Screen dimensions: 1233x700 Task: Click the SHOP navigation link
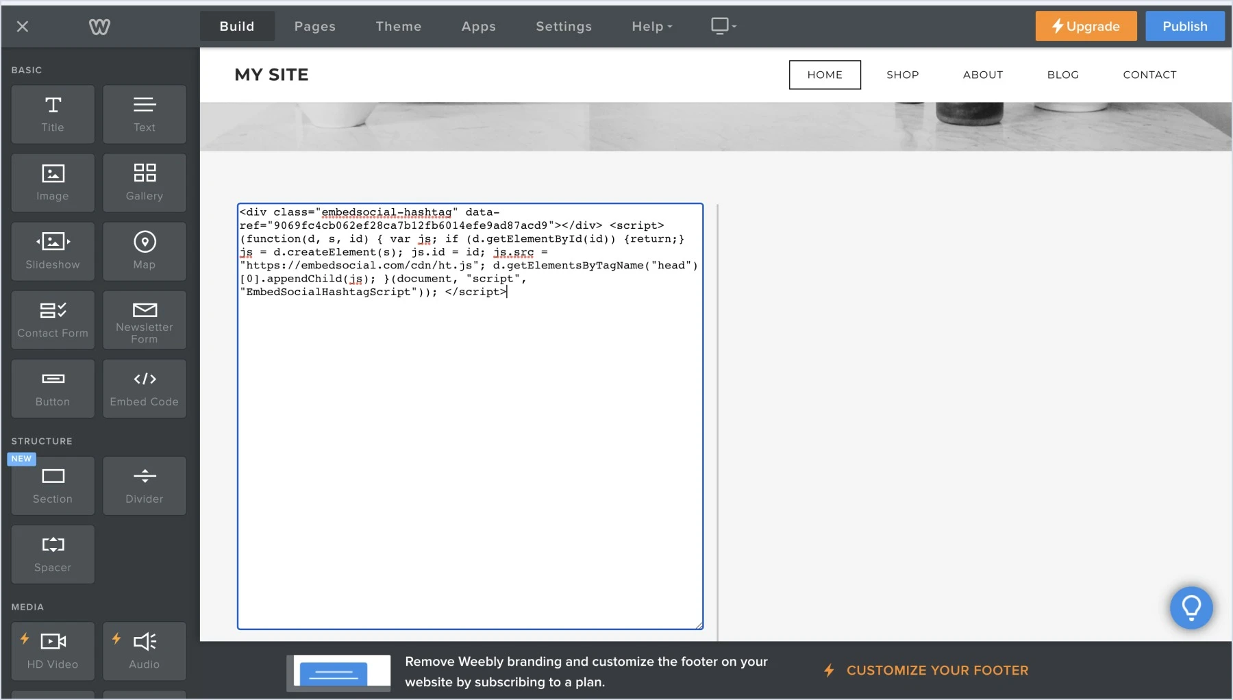[x=903, y=75]
